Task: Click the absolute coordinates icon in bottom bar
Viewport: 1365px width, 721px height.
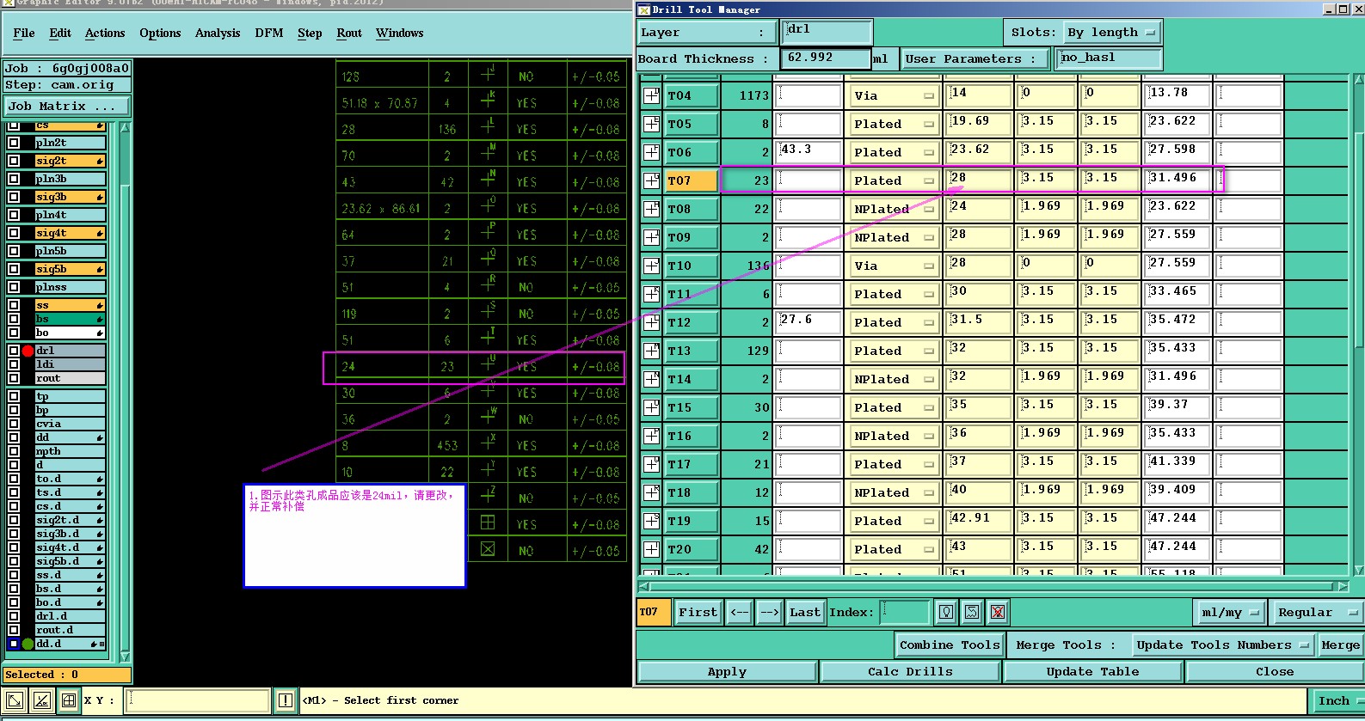Action: pos(15,700)
